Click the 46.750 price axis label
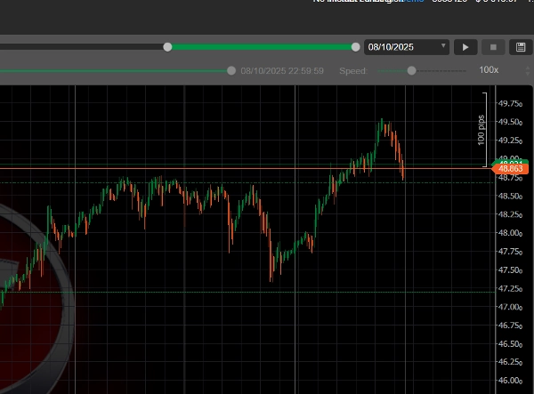Viewport: 534px width, 394px height. 510,326
